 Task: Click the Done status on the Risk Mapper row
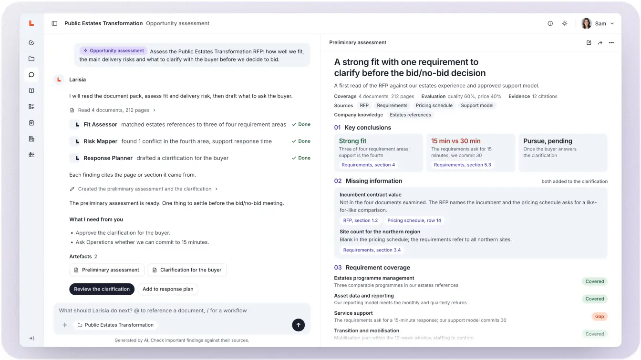coord(301,141)
